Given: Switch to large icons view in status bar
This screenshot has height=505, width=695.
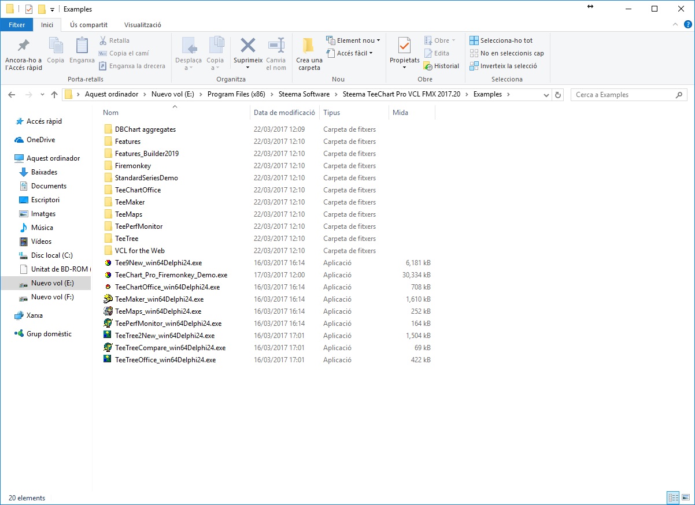Looking at the screenshot, I should coord(686,497).
